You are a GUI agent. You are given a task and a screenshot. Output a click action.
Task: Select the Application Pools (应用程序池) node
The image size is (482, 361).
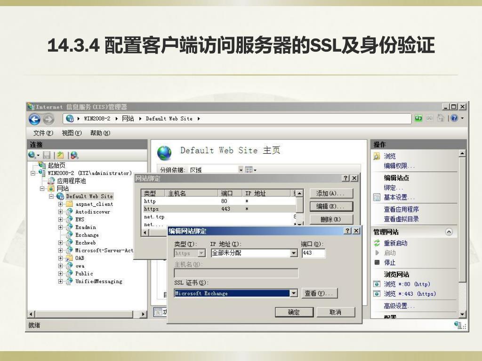click(72, 181)
